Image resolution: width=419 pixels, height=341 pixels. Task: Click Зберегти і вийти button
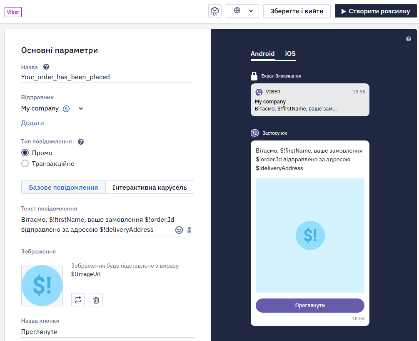297,11
